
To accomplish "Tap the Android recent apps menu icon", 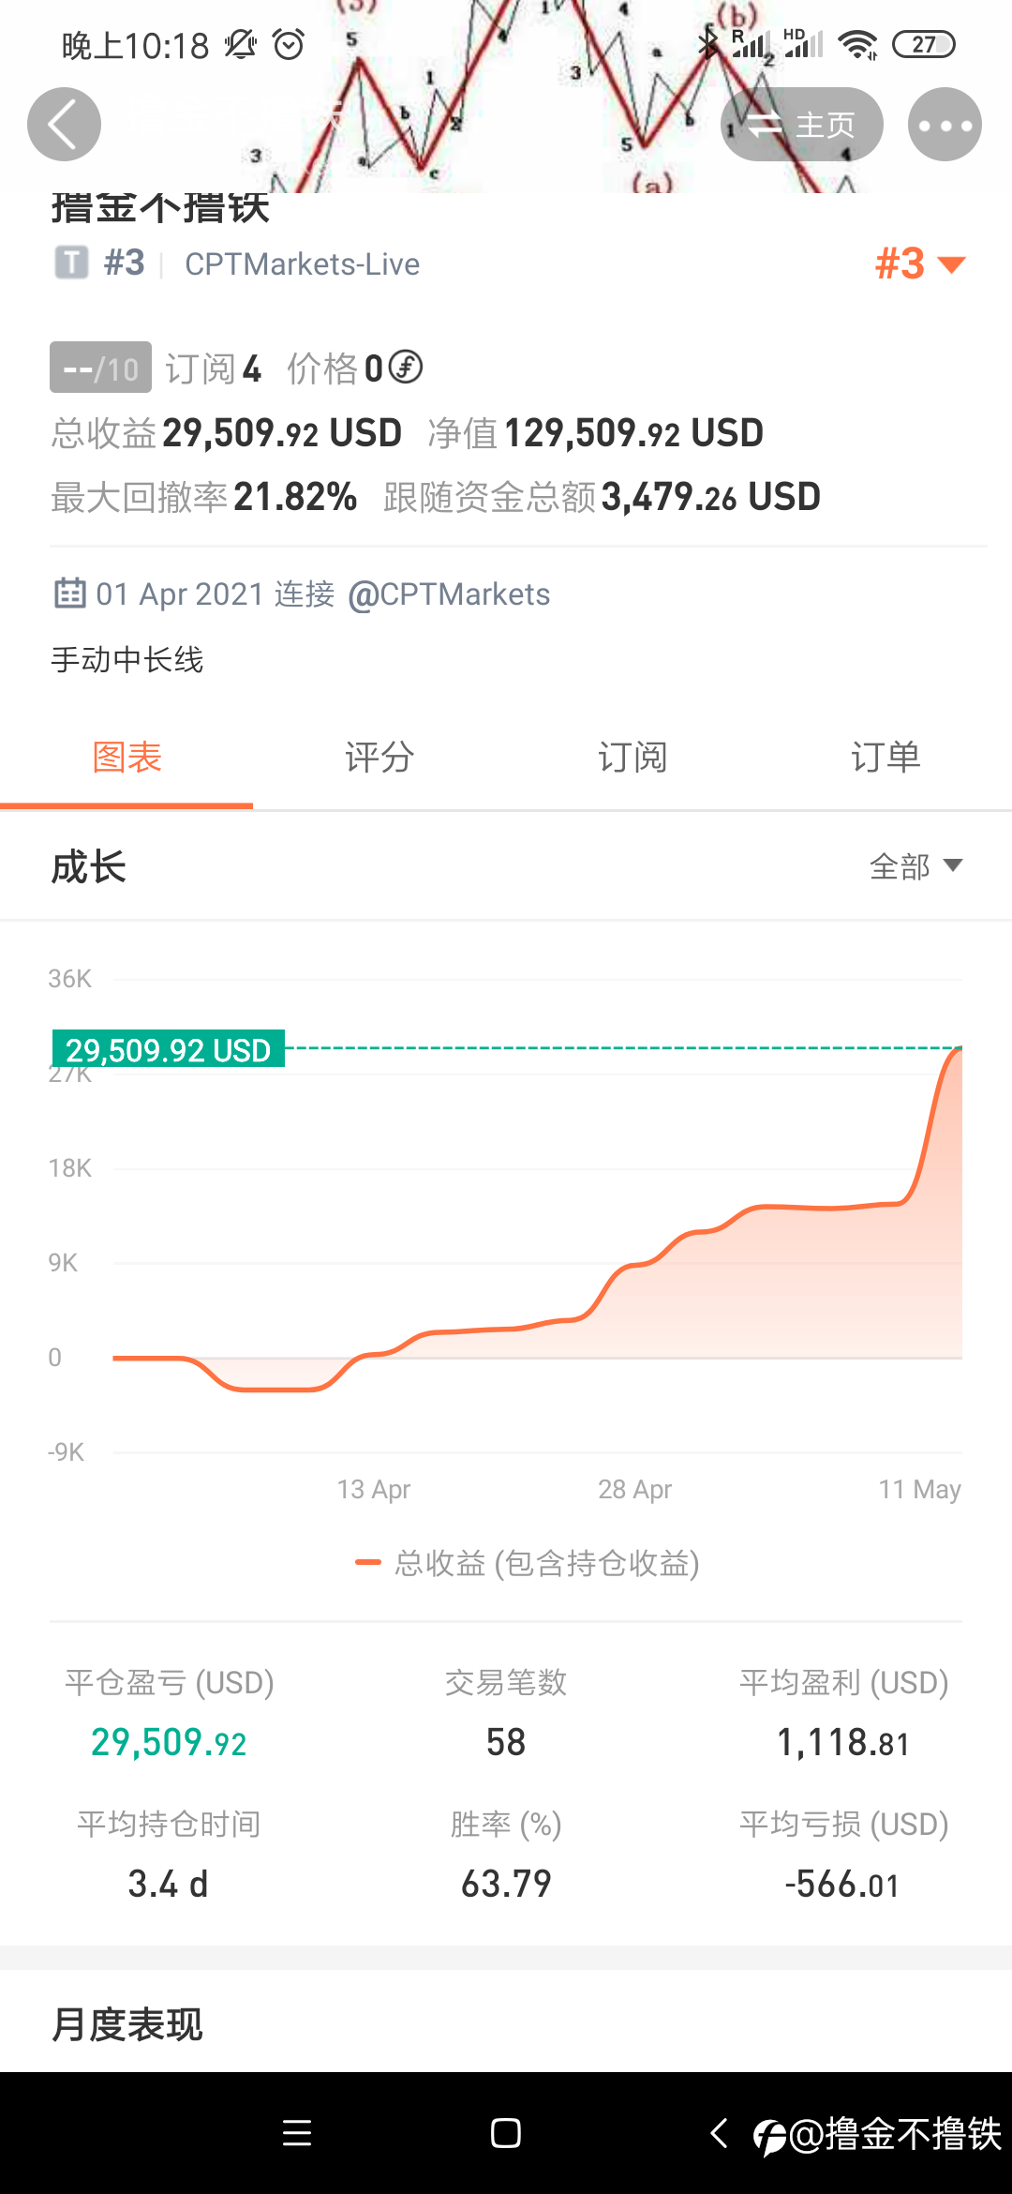I will tap(297, 2133).
